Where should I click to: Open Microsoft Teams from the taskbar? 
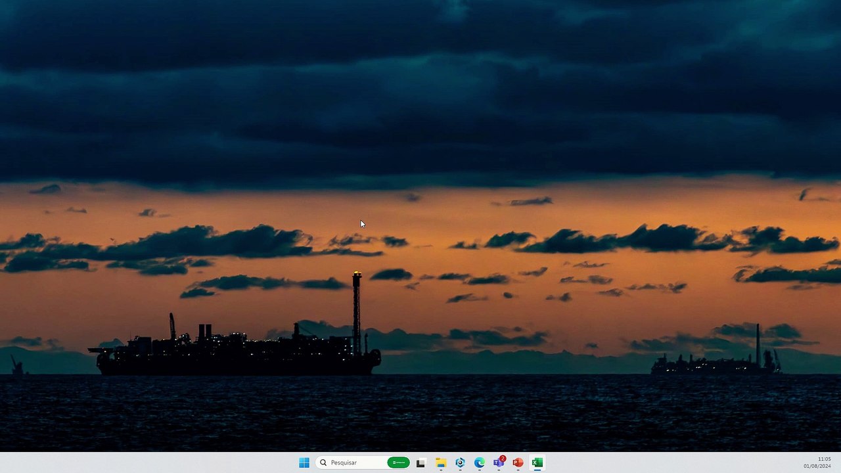coord(499,462)
